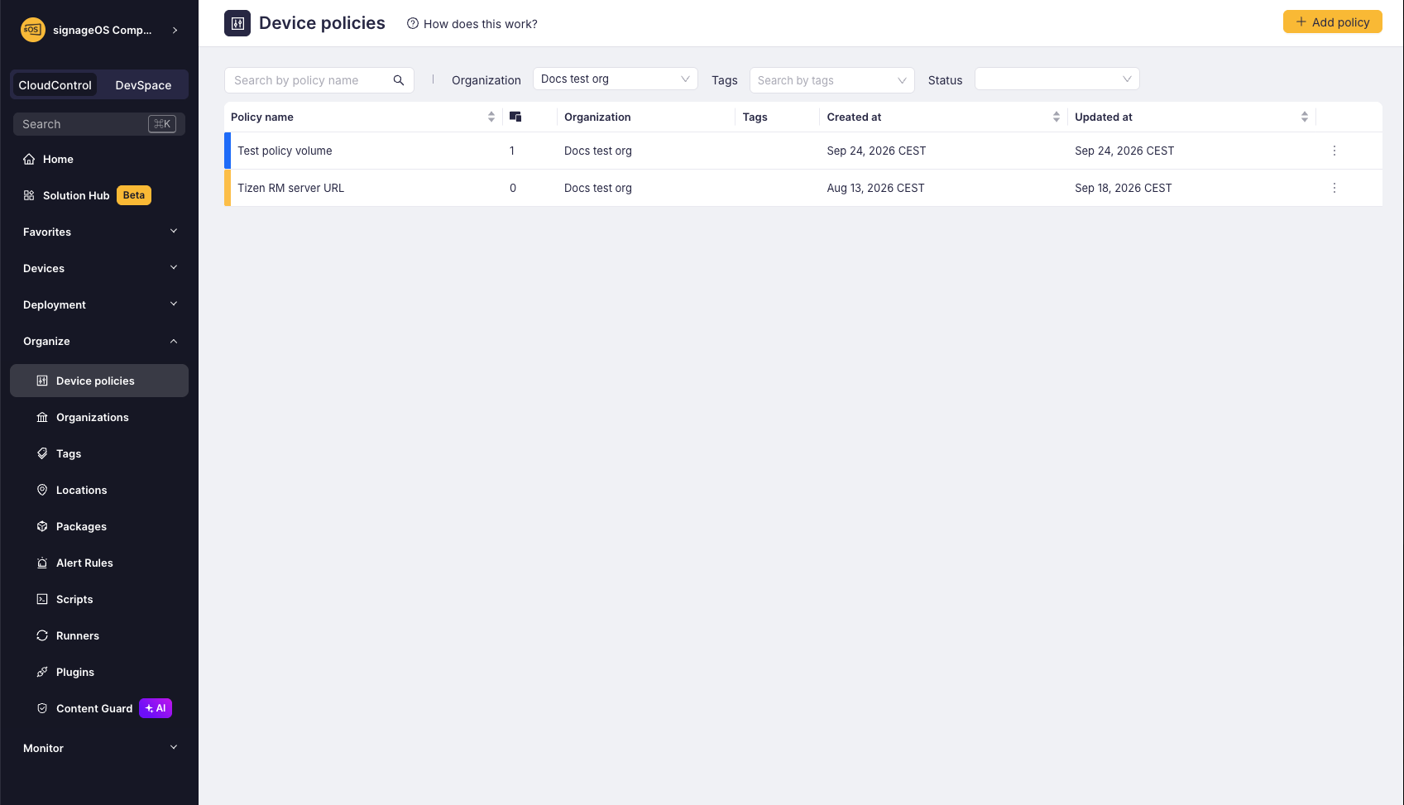Viewport: 1404px width, 805px height.
Task: Click the signageOS logo icon
Action: click(32, 30)
